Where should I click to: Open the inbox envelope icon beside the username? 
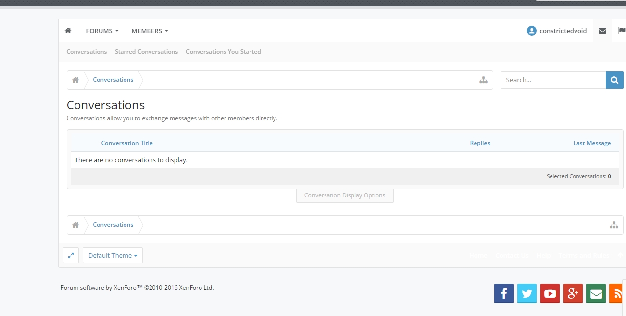602,31
